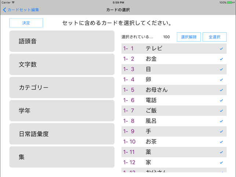This screenshot has width=236, height=177.
Task: Select card number 1- 12
Action: [174, 162]
